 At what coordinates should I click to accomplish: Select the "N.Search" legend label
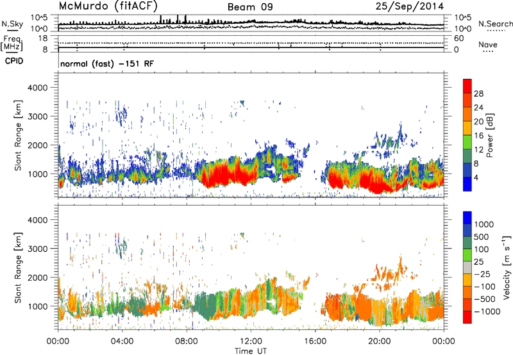pos(495,24)
